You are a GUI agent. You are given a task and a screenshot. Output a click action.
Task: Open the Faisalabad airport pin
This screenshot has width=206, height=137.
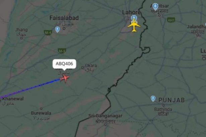(57, 29)
